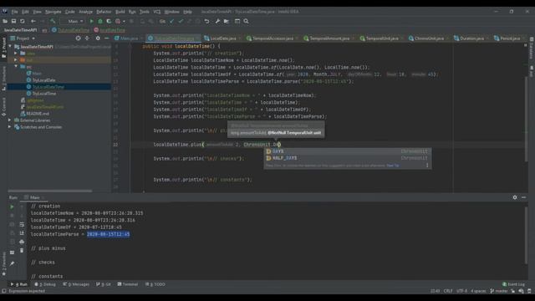Viewport: 535px width, 301px height.
Task: Switch to TemporalUnit.java editor tab
Action: [381, 38]
